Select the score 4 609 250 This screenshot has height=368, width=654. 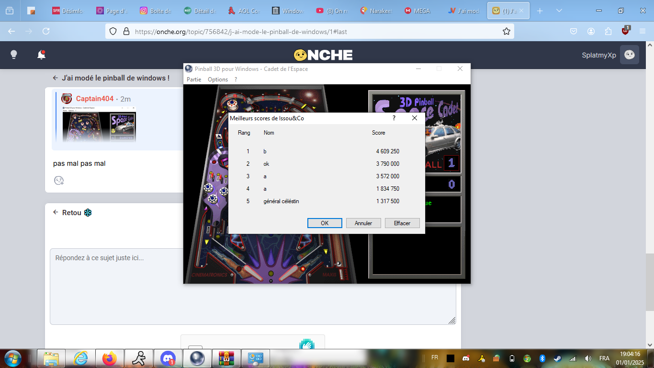point(388,151)
